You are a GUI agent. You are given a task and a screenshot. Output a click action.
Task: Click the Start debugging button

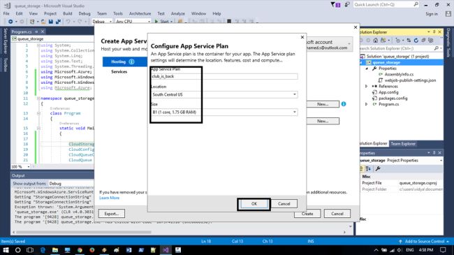[x=163, y=22]
